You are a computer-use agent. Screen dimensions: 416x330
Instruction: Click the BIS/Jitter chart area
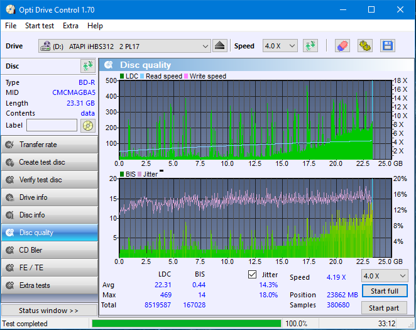(x=256, y=217)
